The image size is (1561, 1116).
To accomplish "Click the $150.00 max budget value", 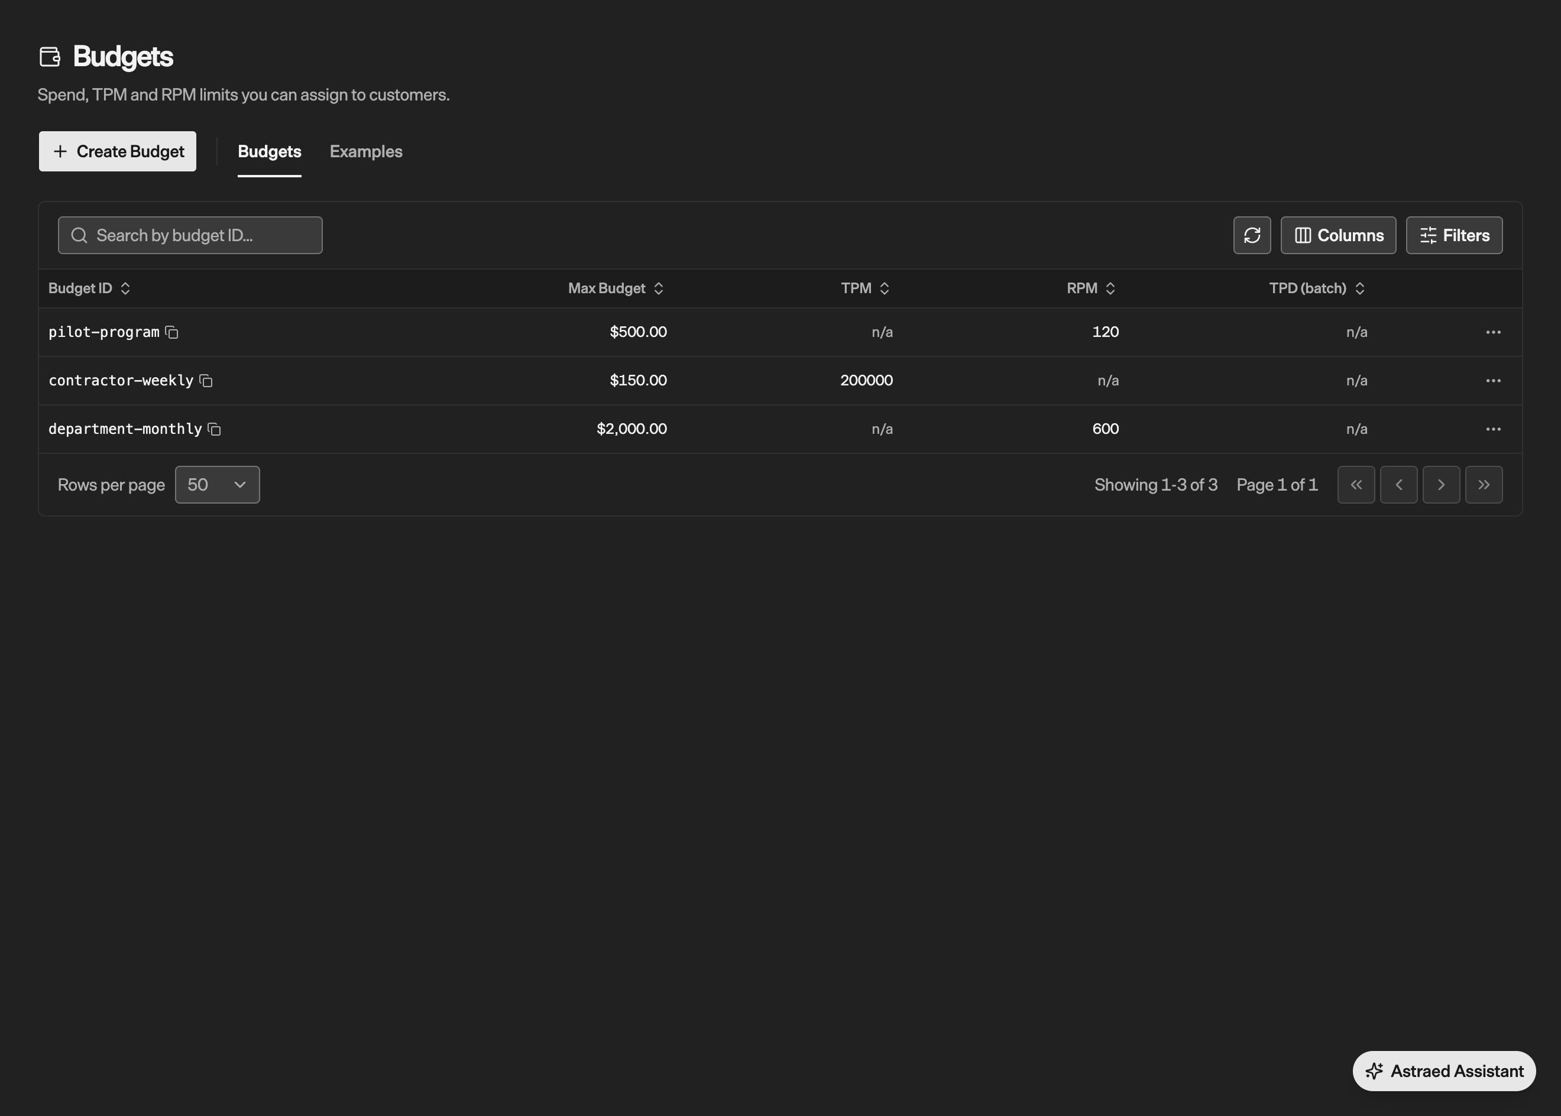I will coord(638,380).
